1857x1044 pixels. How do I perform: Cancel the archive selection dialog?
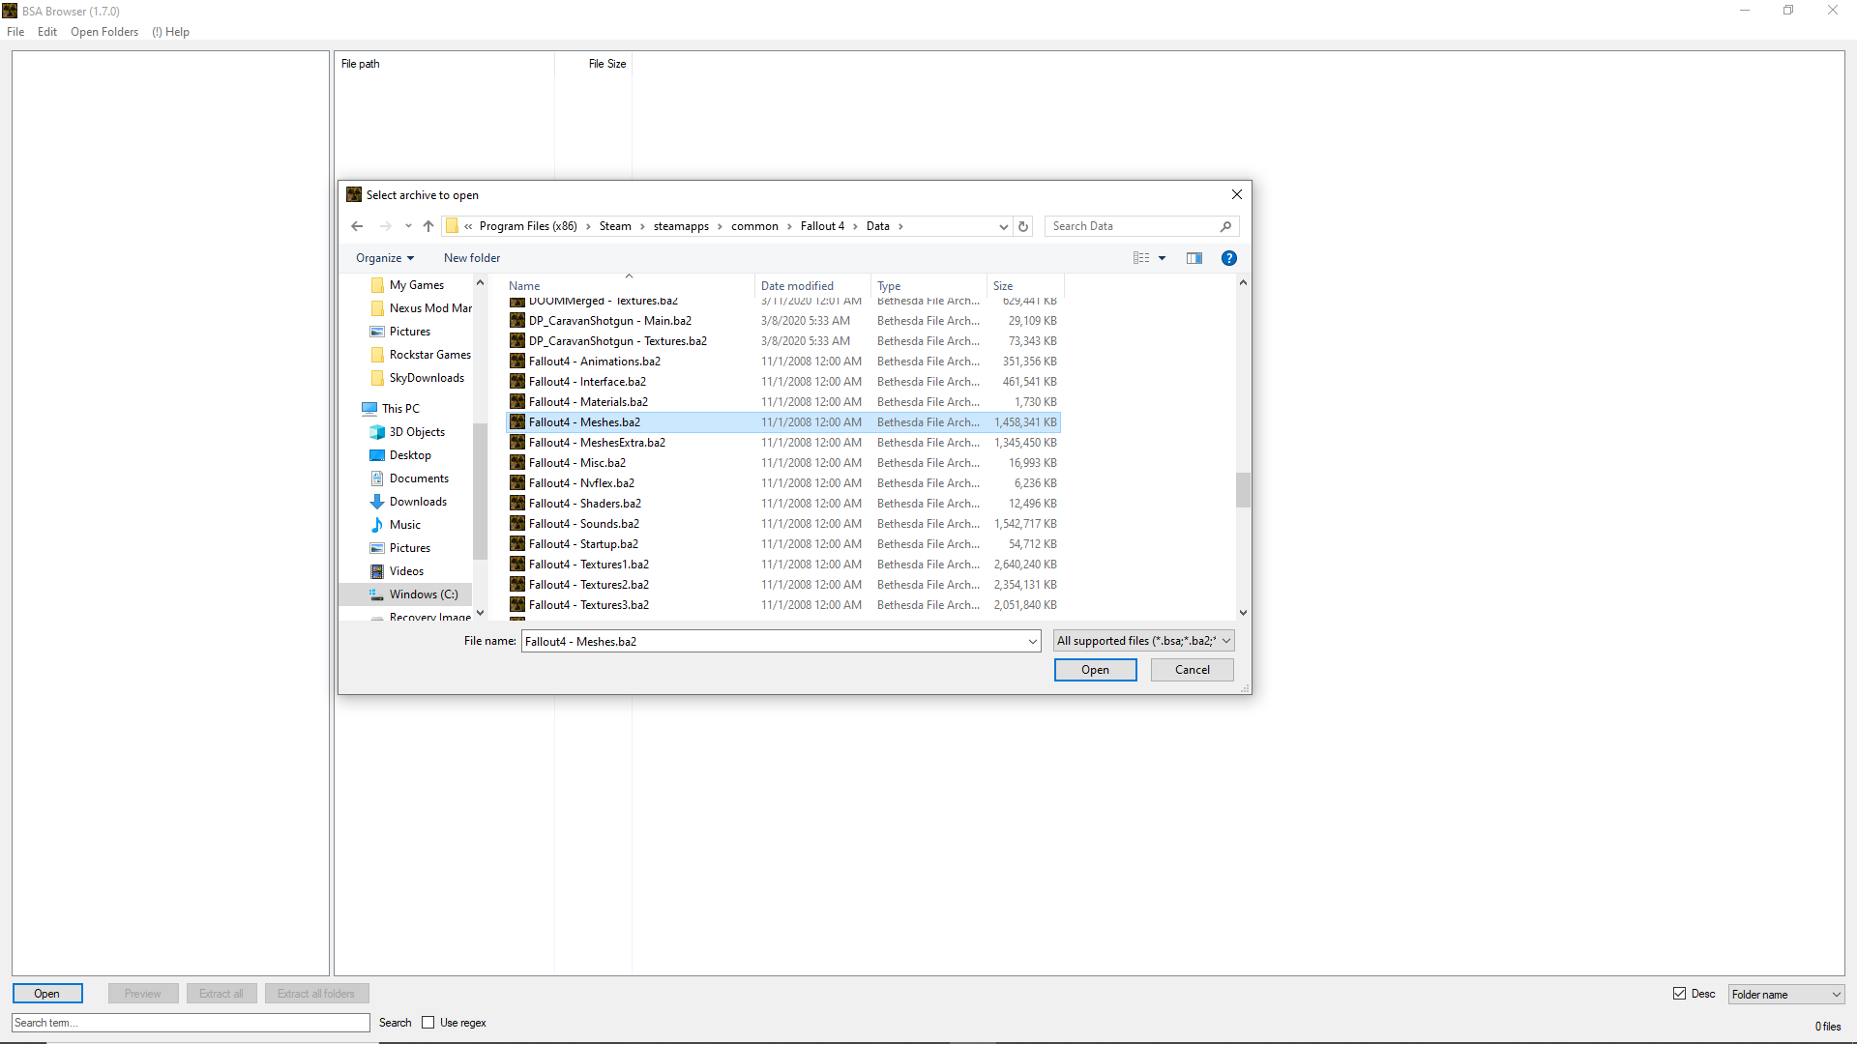pos(1193,670)
